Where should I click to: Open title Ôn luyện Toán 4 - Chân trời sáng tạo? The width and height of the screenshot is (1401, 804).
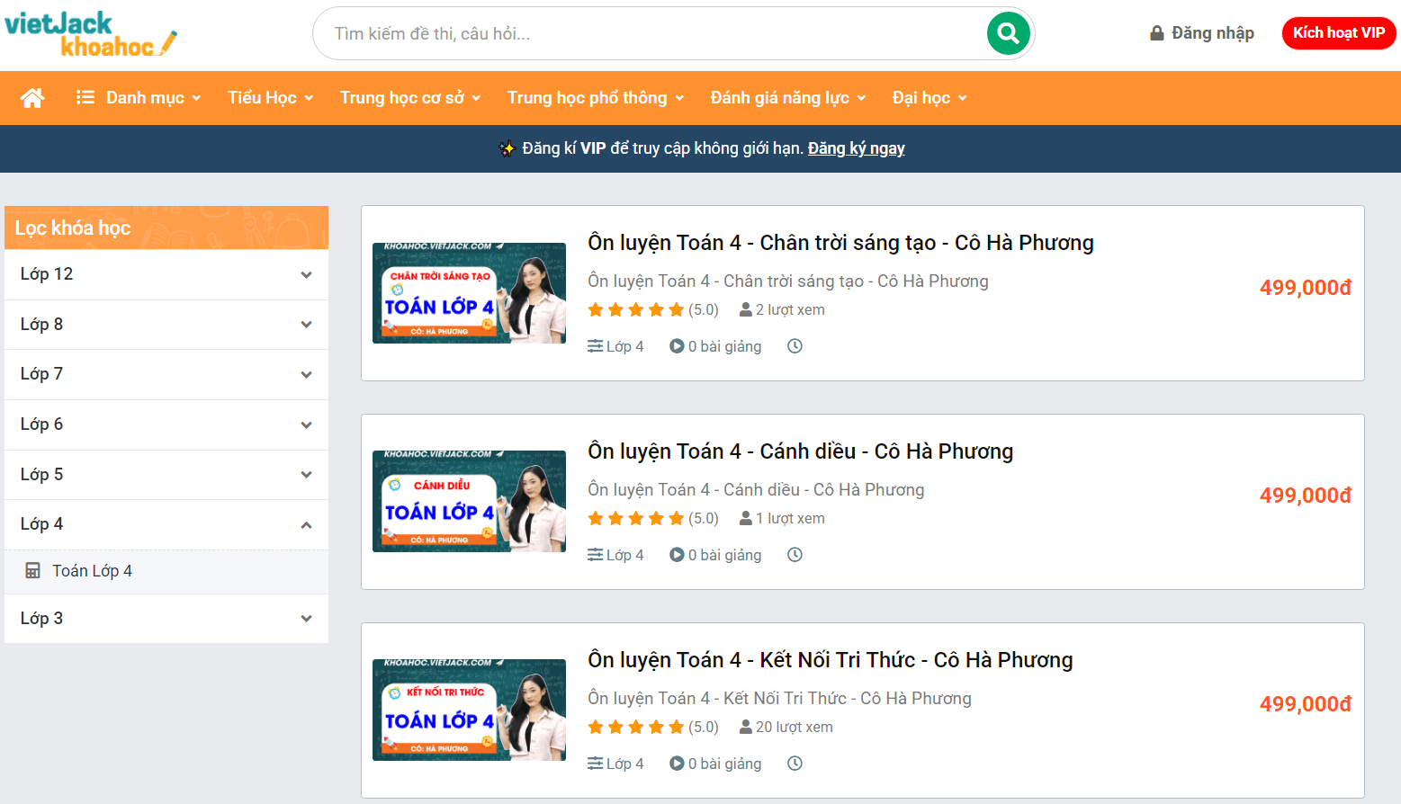tap(840, 243)
